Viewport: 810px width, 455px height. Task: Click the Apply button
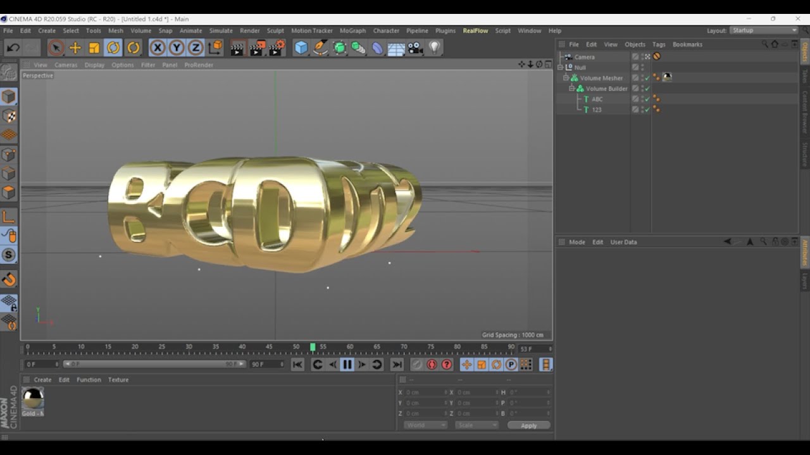[528, 425]
